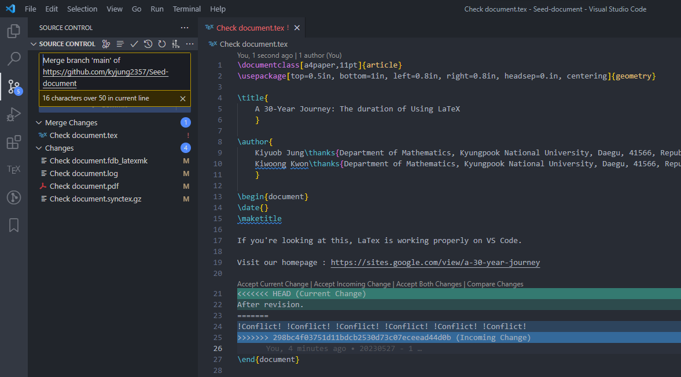Click the commit checkmark icon
Screen dimensions: 681x377
[x=134, y=44]
